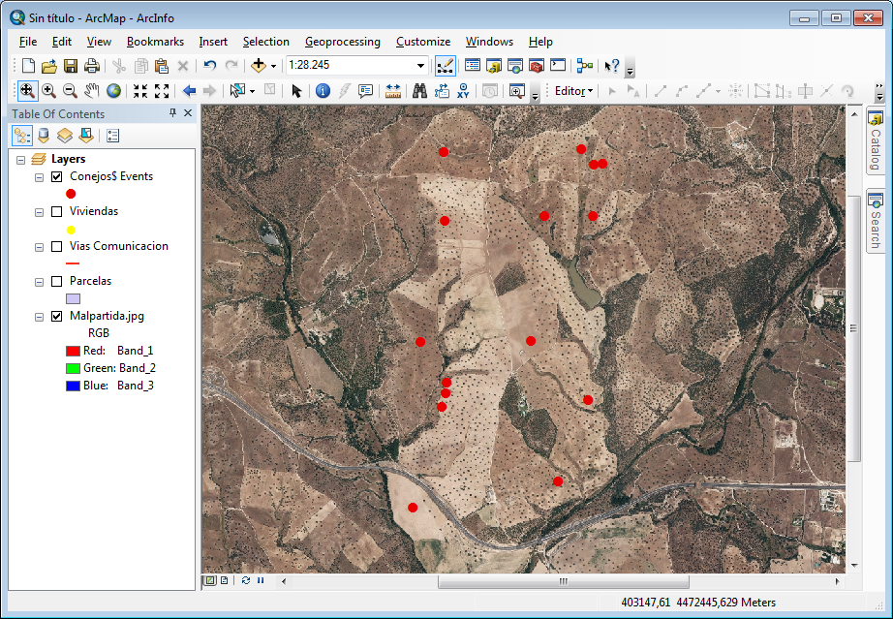Collapse the Layers data frame
Viewport: 893px width, 619px height.
pyautogui.click(x=21, y=160)
